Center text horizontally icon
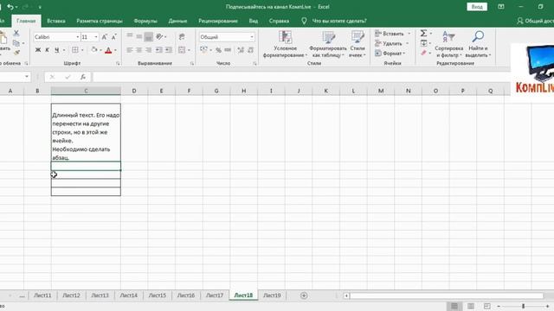This screenshot has width=554, height=311. 139,50
